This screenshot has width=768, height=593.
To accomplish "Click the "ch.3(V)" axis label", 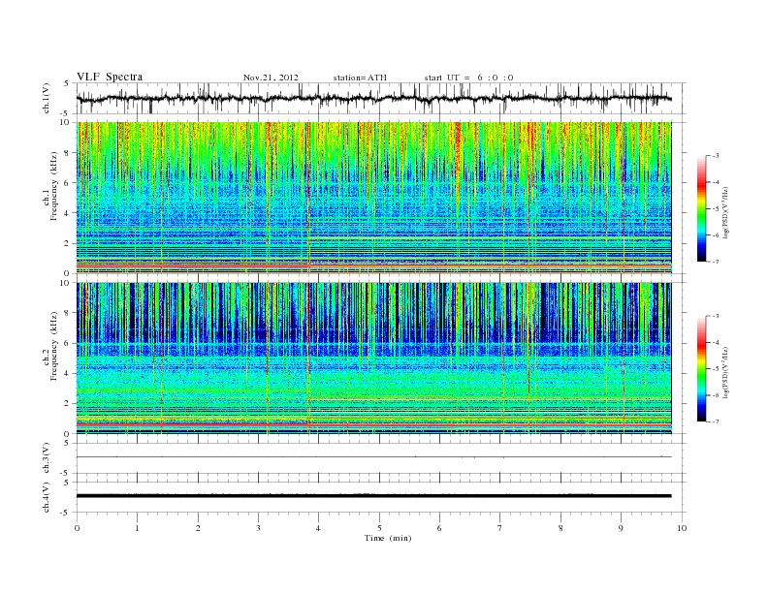I will [47, 458].
